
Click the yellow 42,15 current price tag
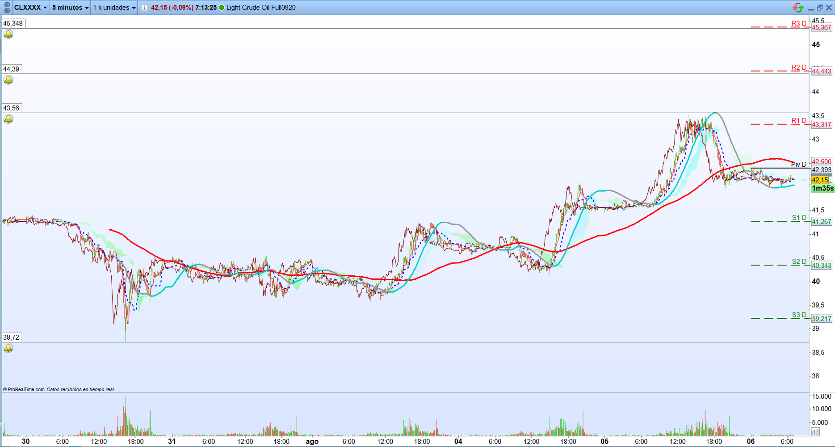tap(820, 180)
